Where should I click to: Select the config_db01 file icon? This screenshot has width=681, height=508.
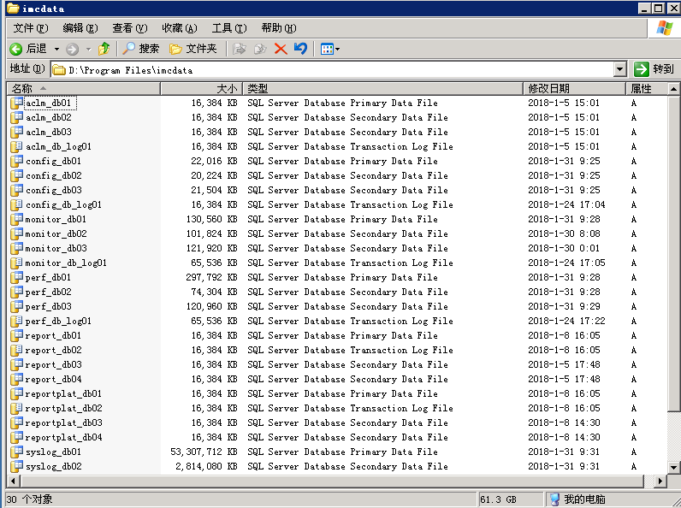[x=16, y=161]
